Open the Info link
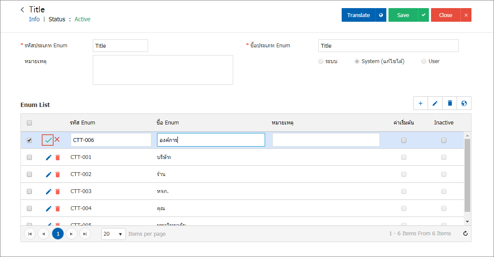 [34, 19]
